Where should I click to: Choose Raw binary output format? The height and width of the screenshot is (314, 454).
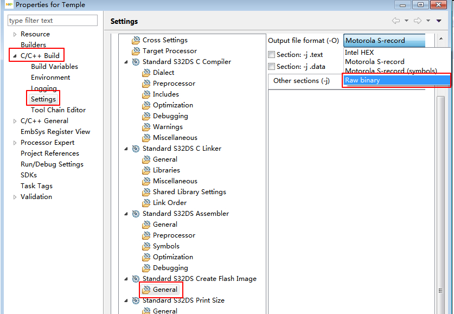(397, 80)
